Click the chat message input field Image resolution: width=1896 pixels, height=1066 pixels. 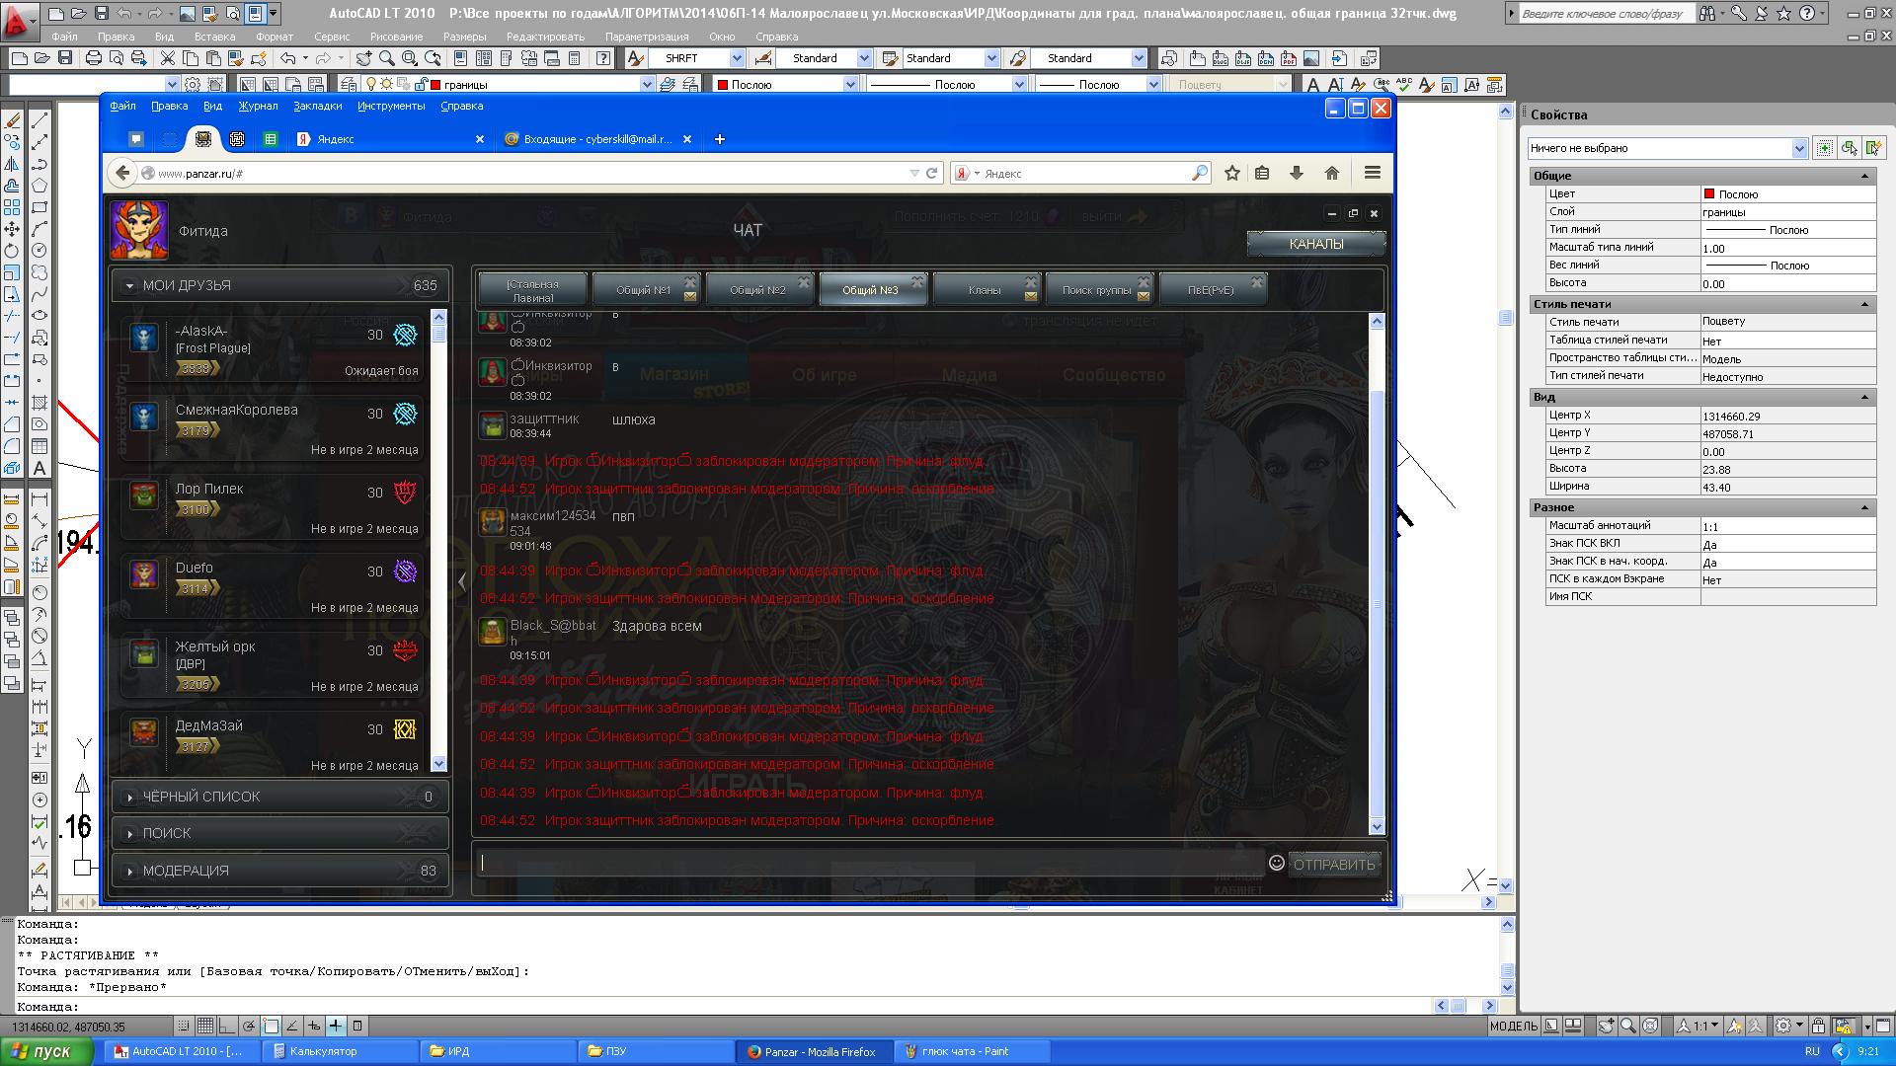[x=869, y=863]
